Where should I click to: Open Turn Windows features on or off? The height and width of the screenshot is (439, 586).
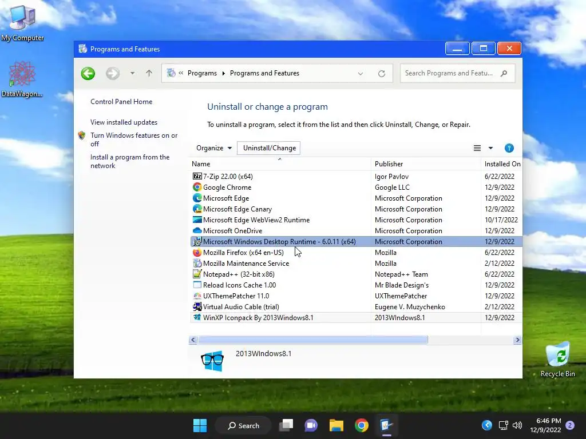134,139
